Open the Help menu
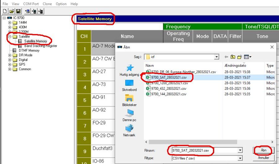 tap(74, 4)
